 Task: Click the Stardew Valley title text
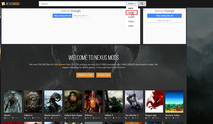(172, 115)
